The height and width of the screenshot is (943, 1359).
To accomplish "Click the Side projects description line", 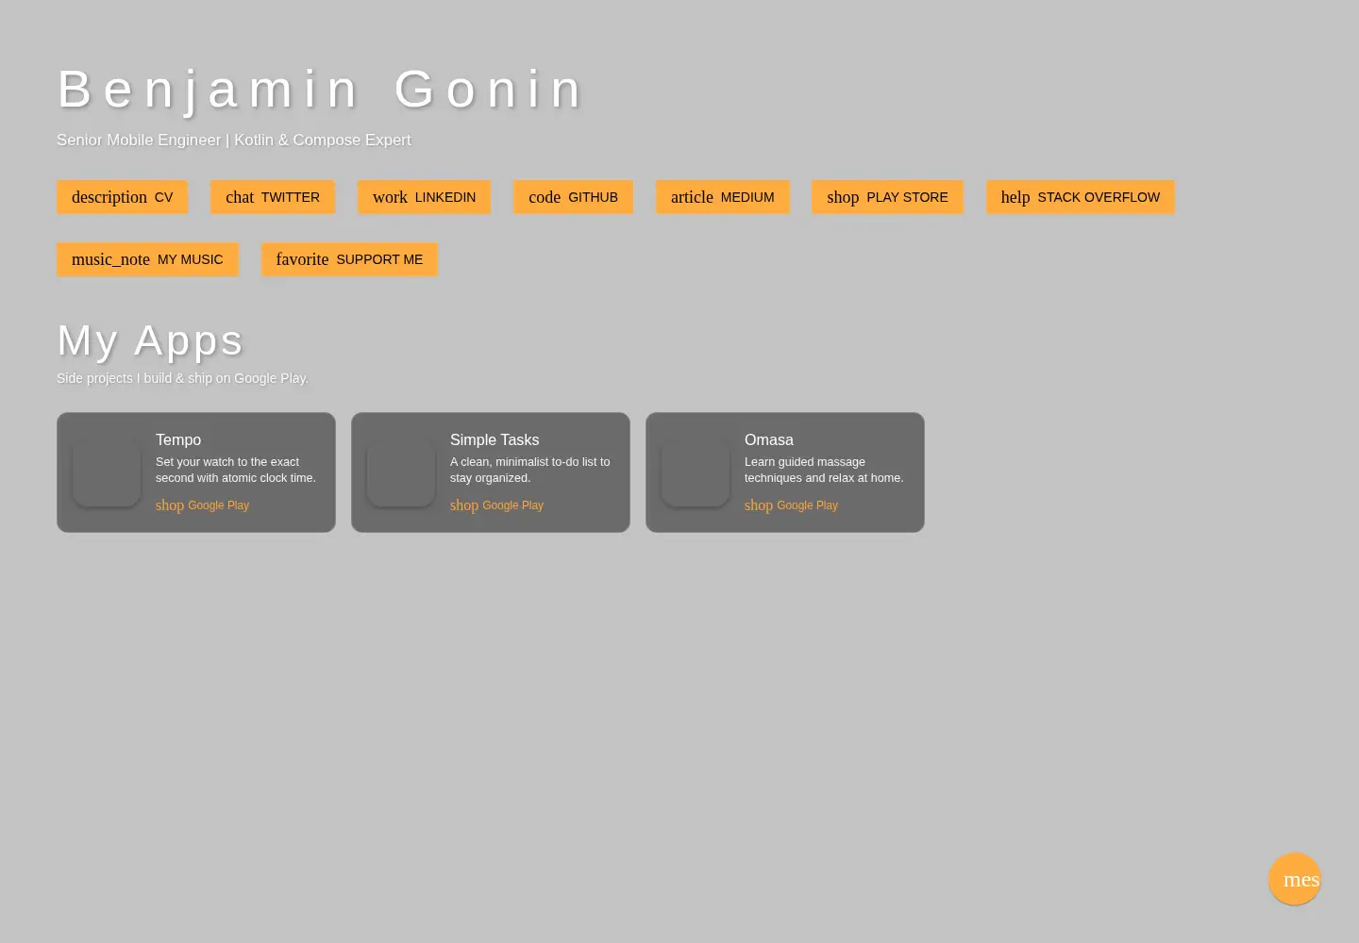I will (182, 378).
